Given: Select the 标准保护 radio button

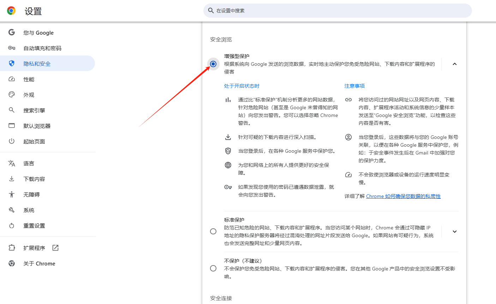Looking at the screenshot, I should click(x=213, y=232).
